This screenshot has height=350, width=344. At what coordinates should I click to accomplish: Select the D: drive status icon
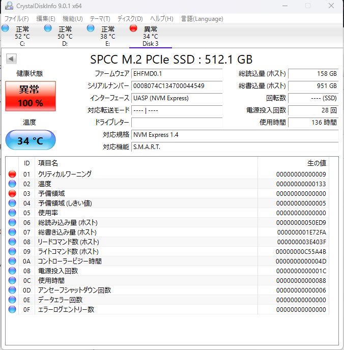click(48, 28)
